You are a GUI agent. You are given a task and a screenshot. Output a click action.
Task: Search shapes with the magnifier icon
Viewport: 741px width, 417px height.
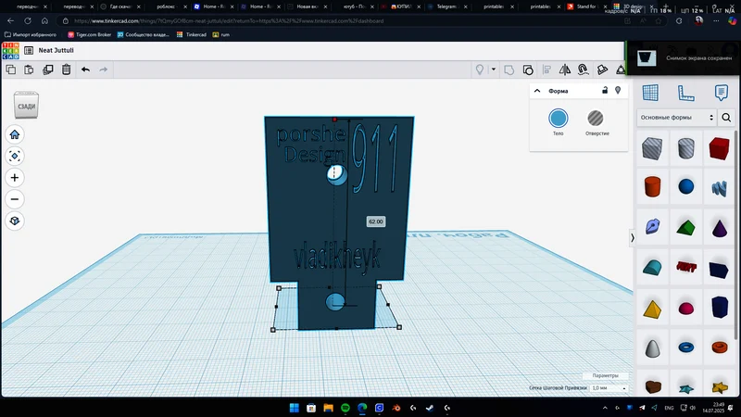(726, 118)
